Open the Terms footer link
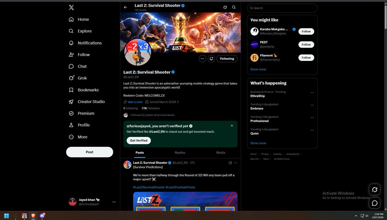This screenshot has width=387, height=220. [253, 154]
